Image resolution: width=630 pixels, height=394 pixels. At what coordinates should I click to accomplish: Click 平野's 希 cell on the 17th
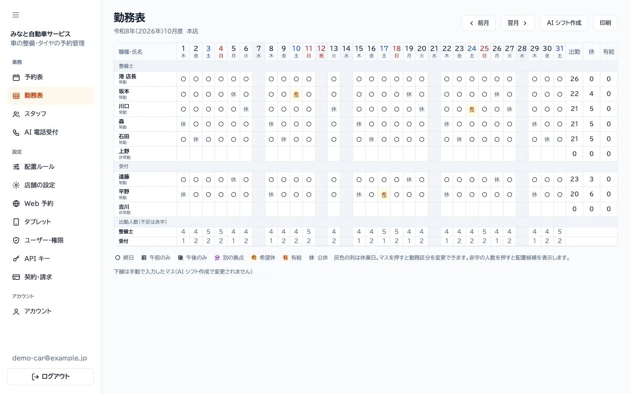coord(384,194)
